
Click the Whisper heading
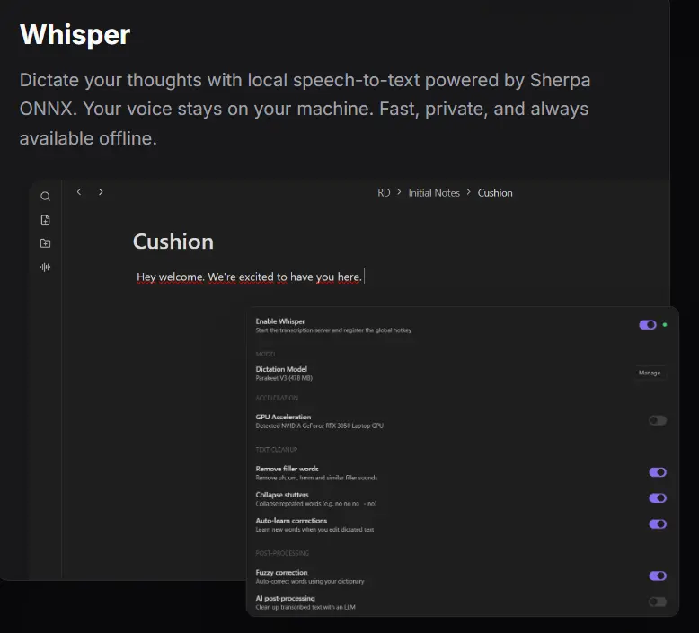coord(75,35)
